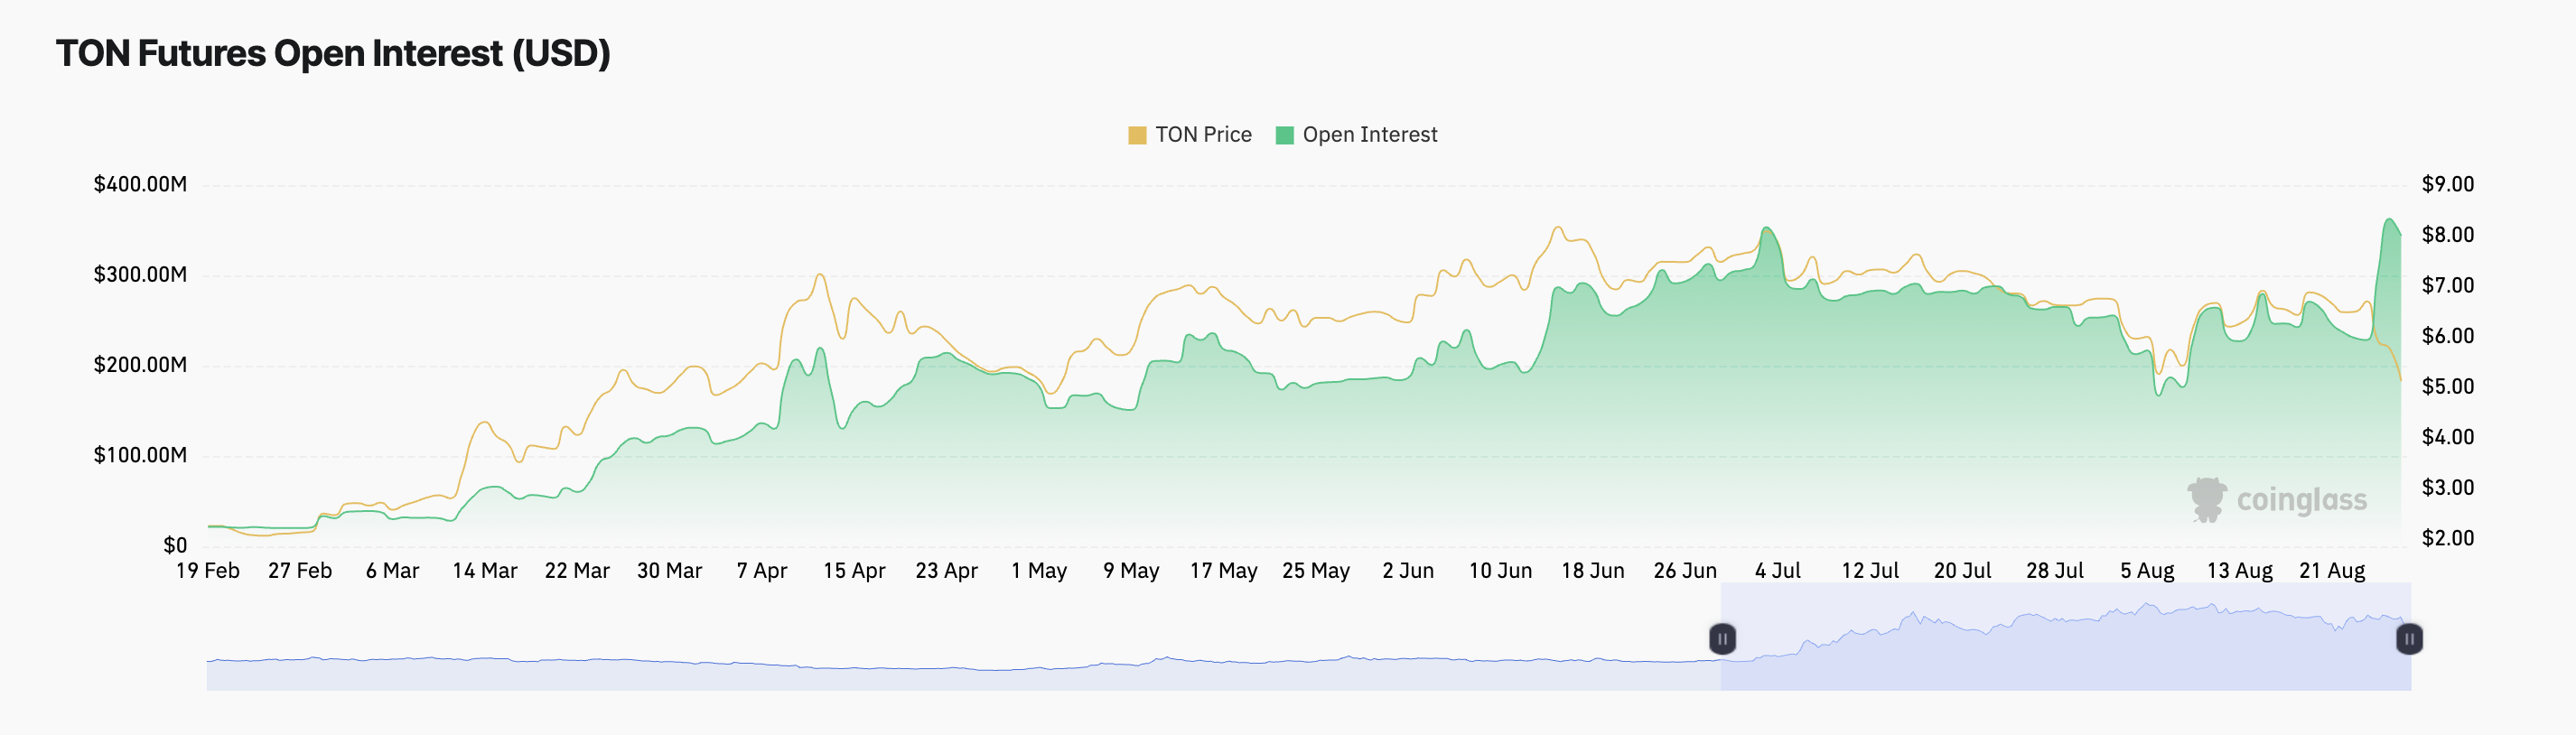The image size is (2576, 735).
Task: Click the coinglass mascot logo icon
Action: tap(2206, 499)
